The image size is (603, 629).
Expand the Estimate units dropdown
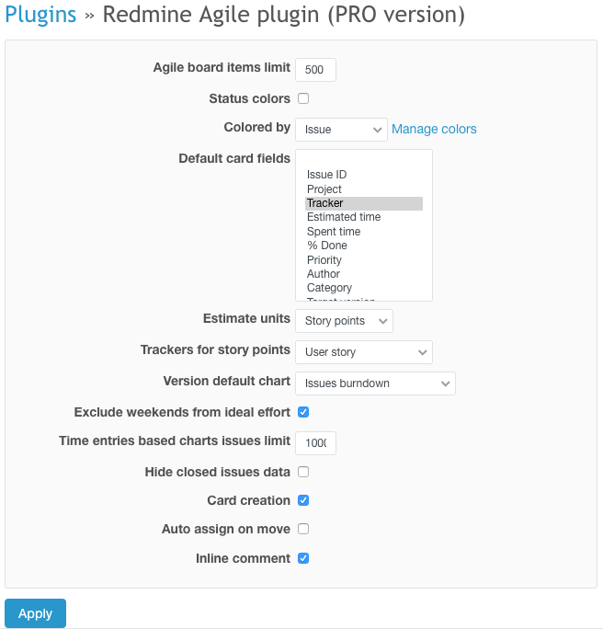pyautogui.click(x=344, y=321)
